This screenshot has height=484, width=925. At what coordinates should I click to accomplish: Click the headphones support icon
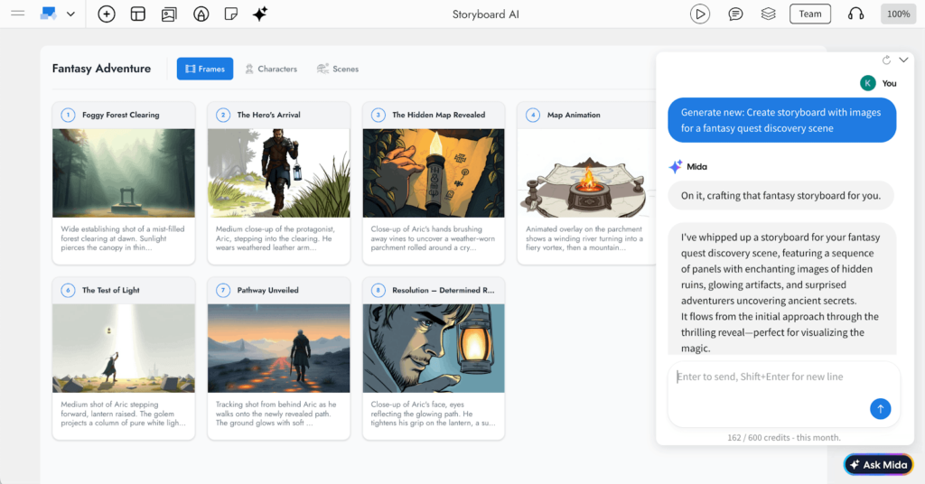[x=855, y=14]
